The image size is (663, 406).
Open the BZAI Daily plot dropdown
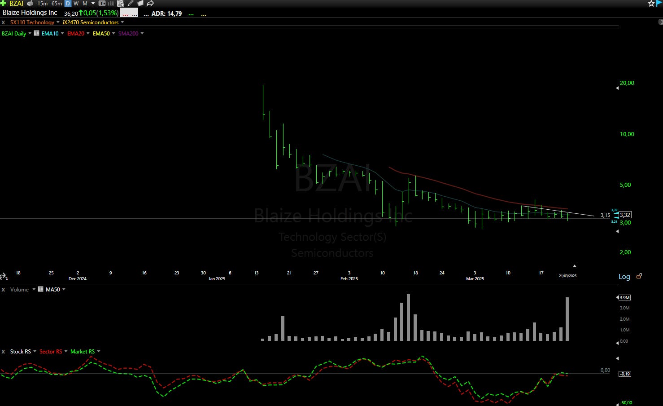click(30, 33)
